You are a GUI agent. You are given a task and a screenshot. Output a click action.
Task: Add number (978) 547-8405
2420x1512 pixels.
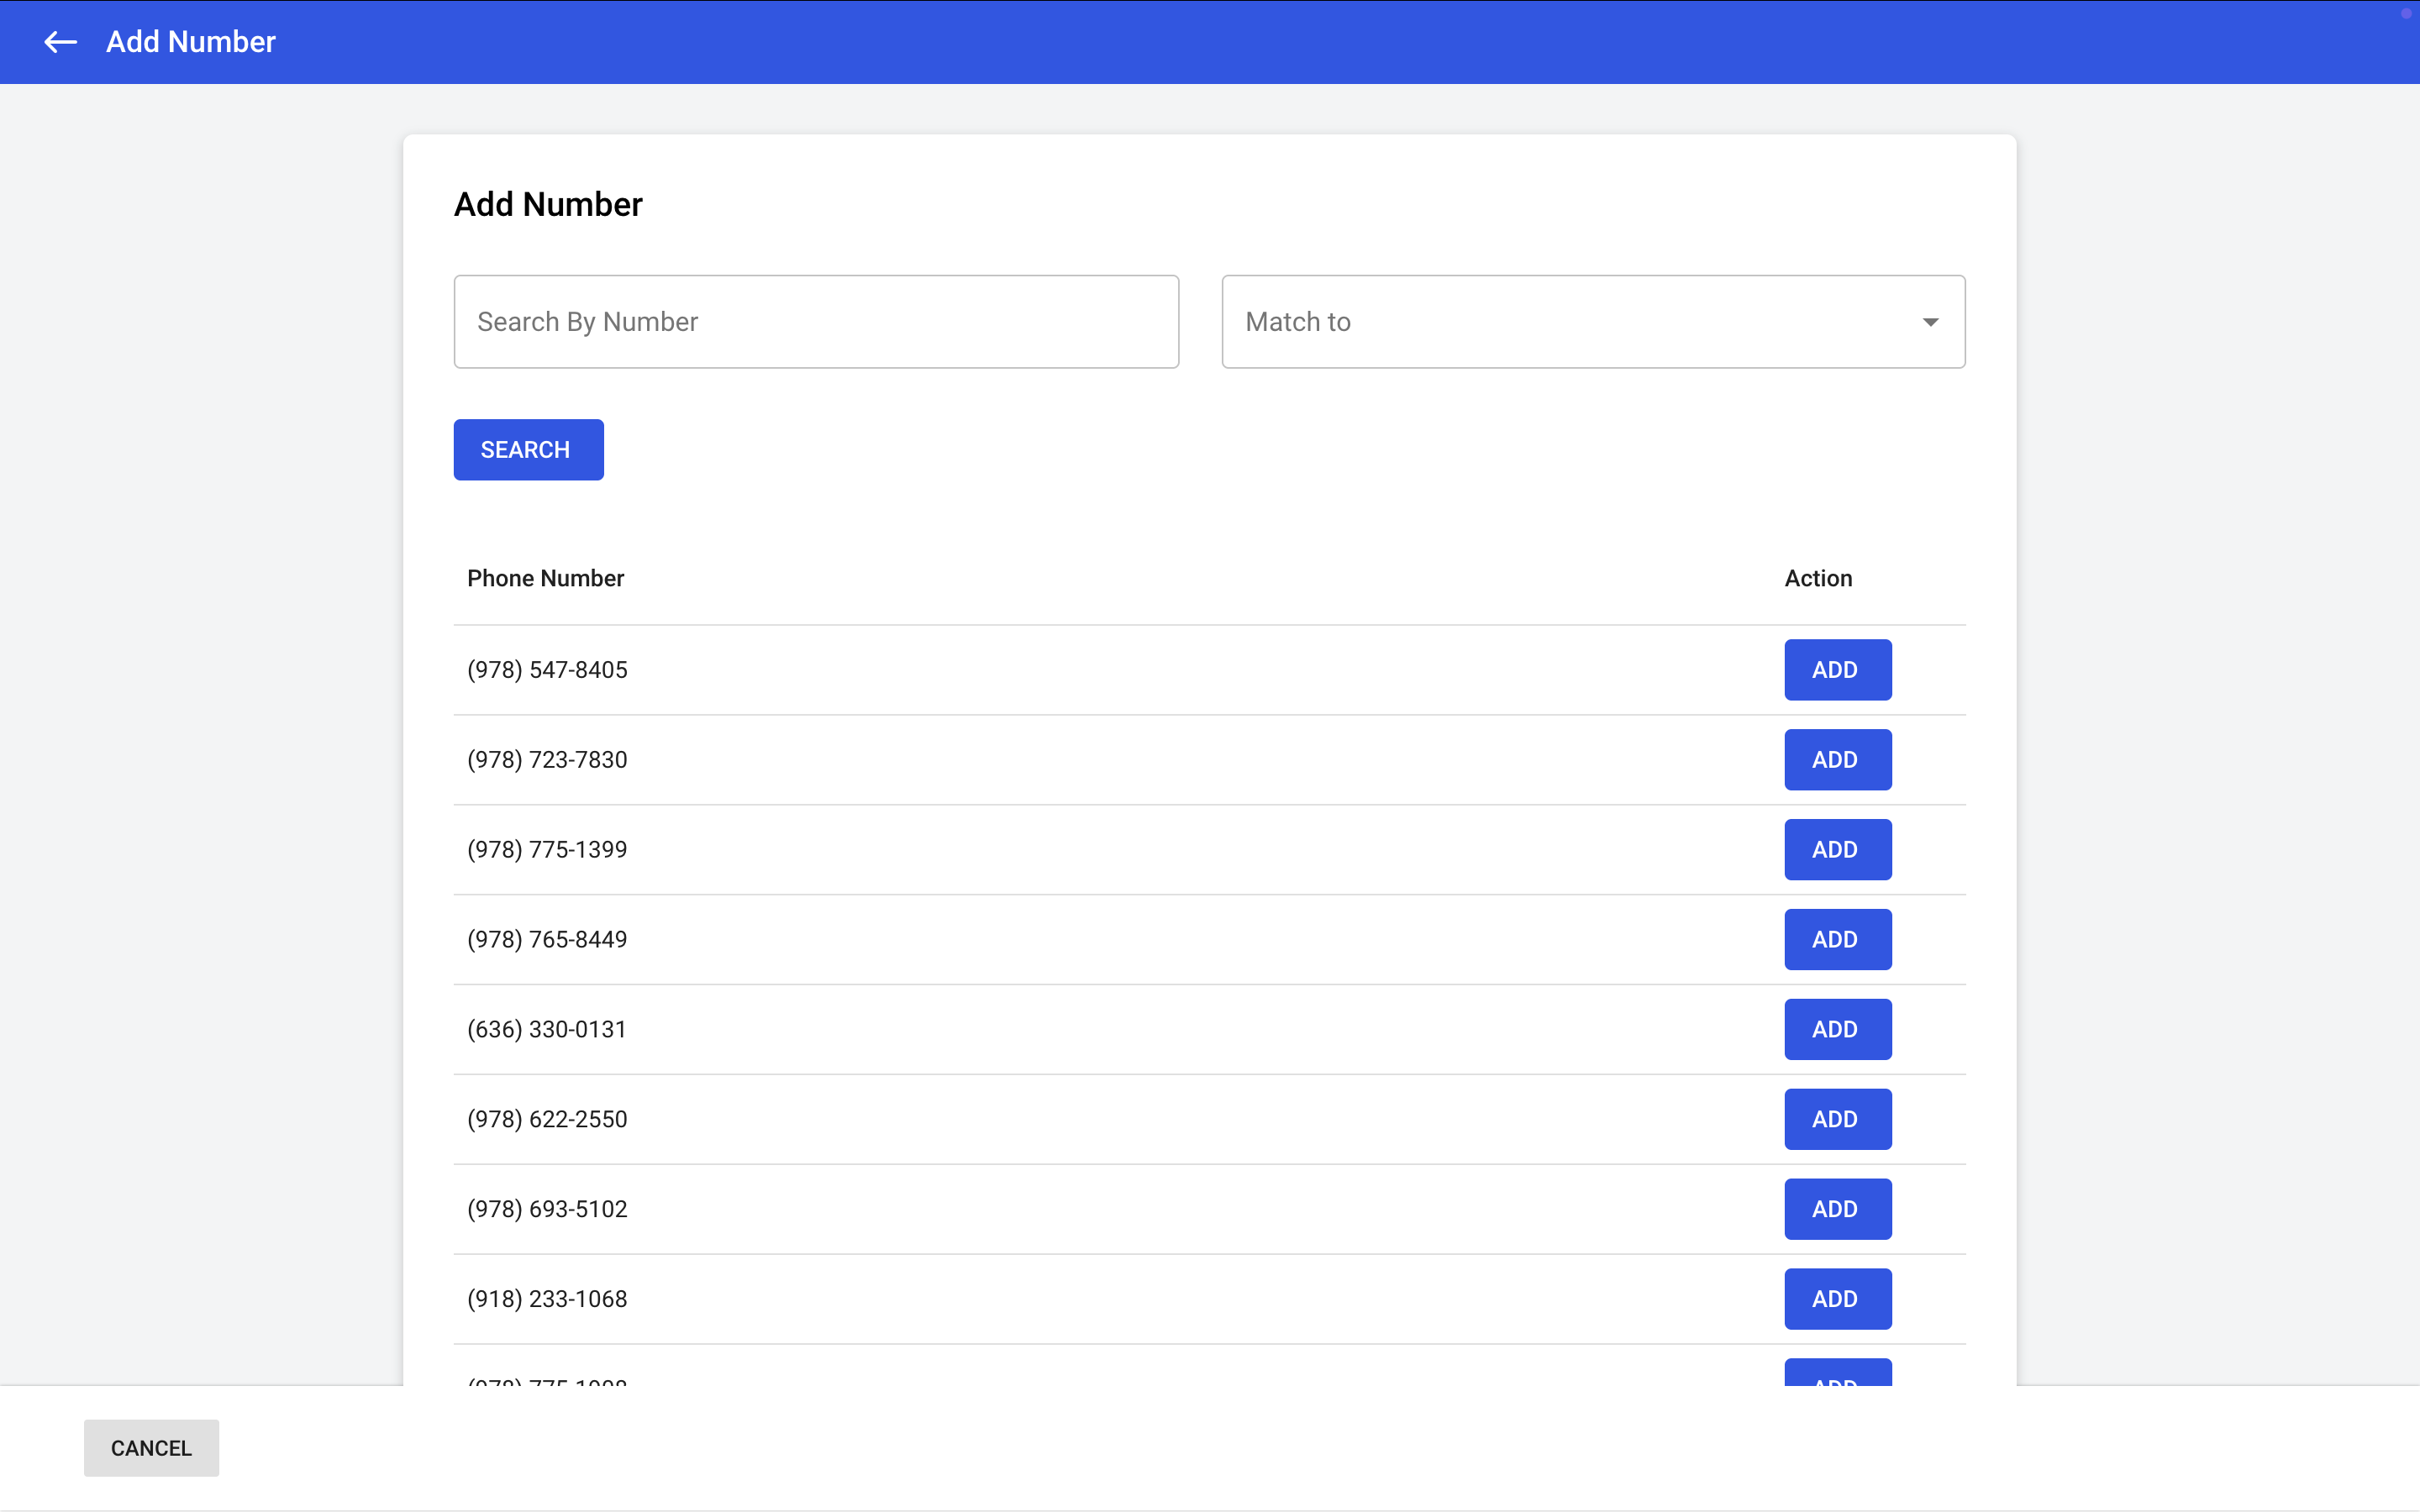point(1837,670)
